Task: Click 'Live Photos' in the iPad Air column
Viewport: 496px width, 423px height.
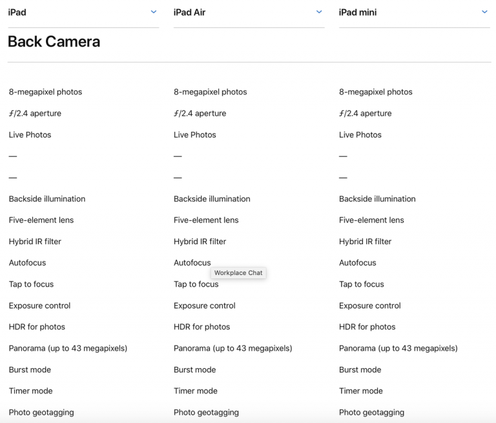Action: [x=194, y=135]
